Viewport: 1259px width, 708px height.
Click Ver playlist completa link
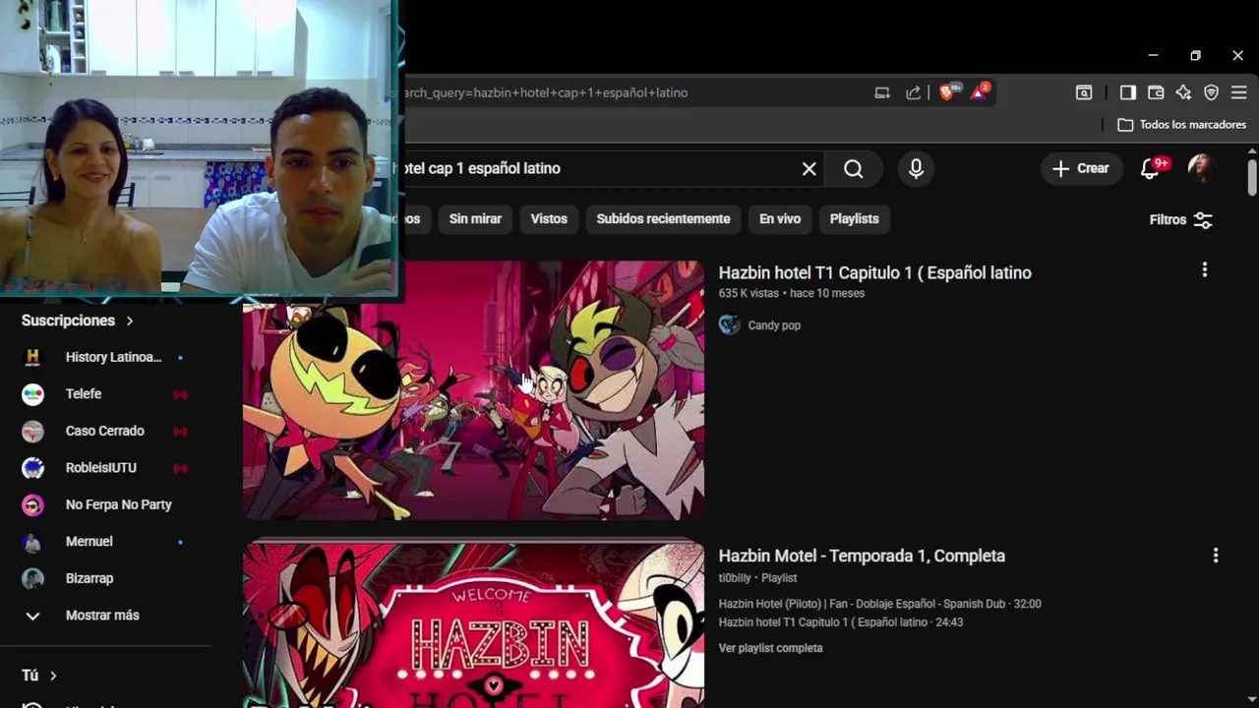[x=770, y=648]
